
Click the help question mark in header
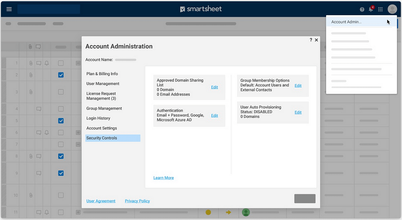tap(362, 9)
